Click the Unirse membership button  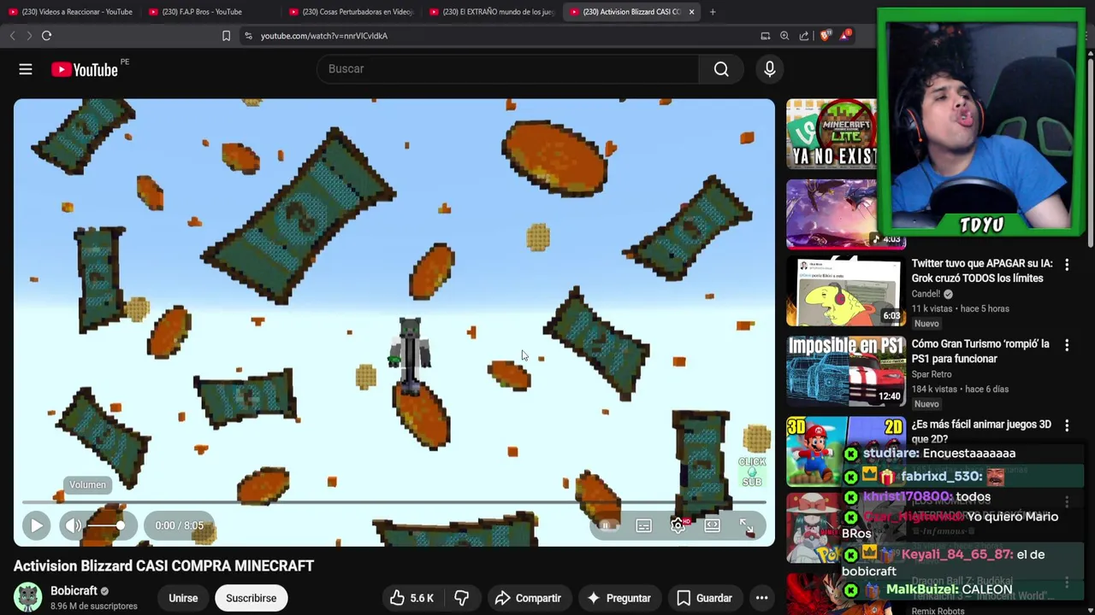coord(183,598)
